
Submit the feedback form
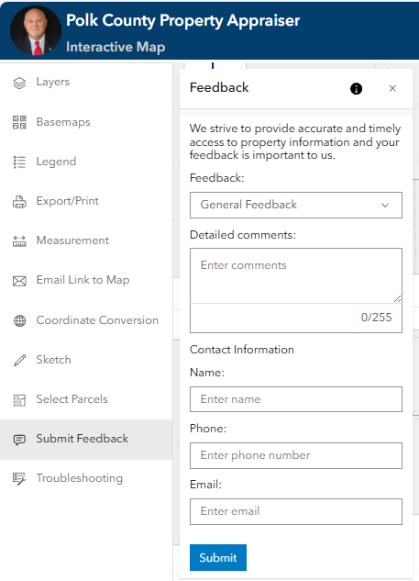(x=218, y=557)
